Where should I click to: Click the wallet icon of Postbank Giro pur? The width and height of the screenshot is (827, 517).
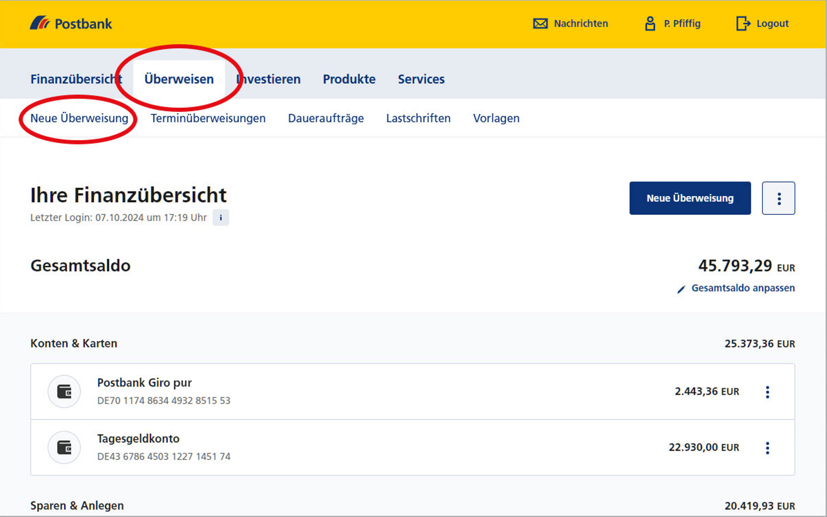pyautogui.click(x=64, y=392)
